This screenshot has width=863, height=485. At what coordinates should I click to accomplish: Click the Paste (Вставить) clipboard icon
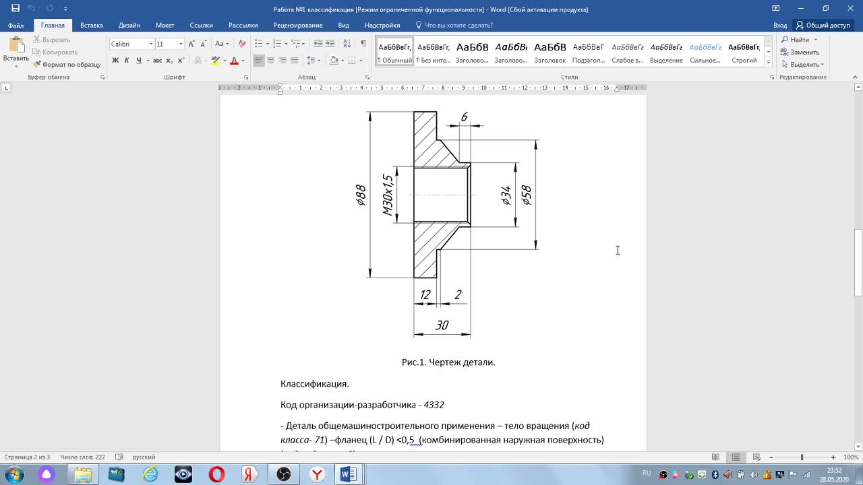16,46
